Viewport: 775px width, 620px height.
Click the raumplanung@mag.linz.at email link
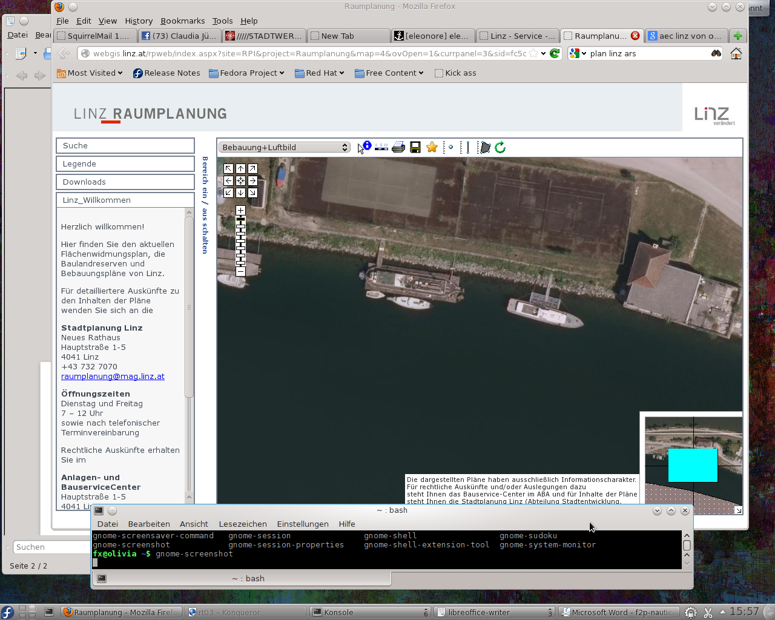[x=113, y=376]
